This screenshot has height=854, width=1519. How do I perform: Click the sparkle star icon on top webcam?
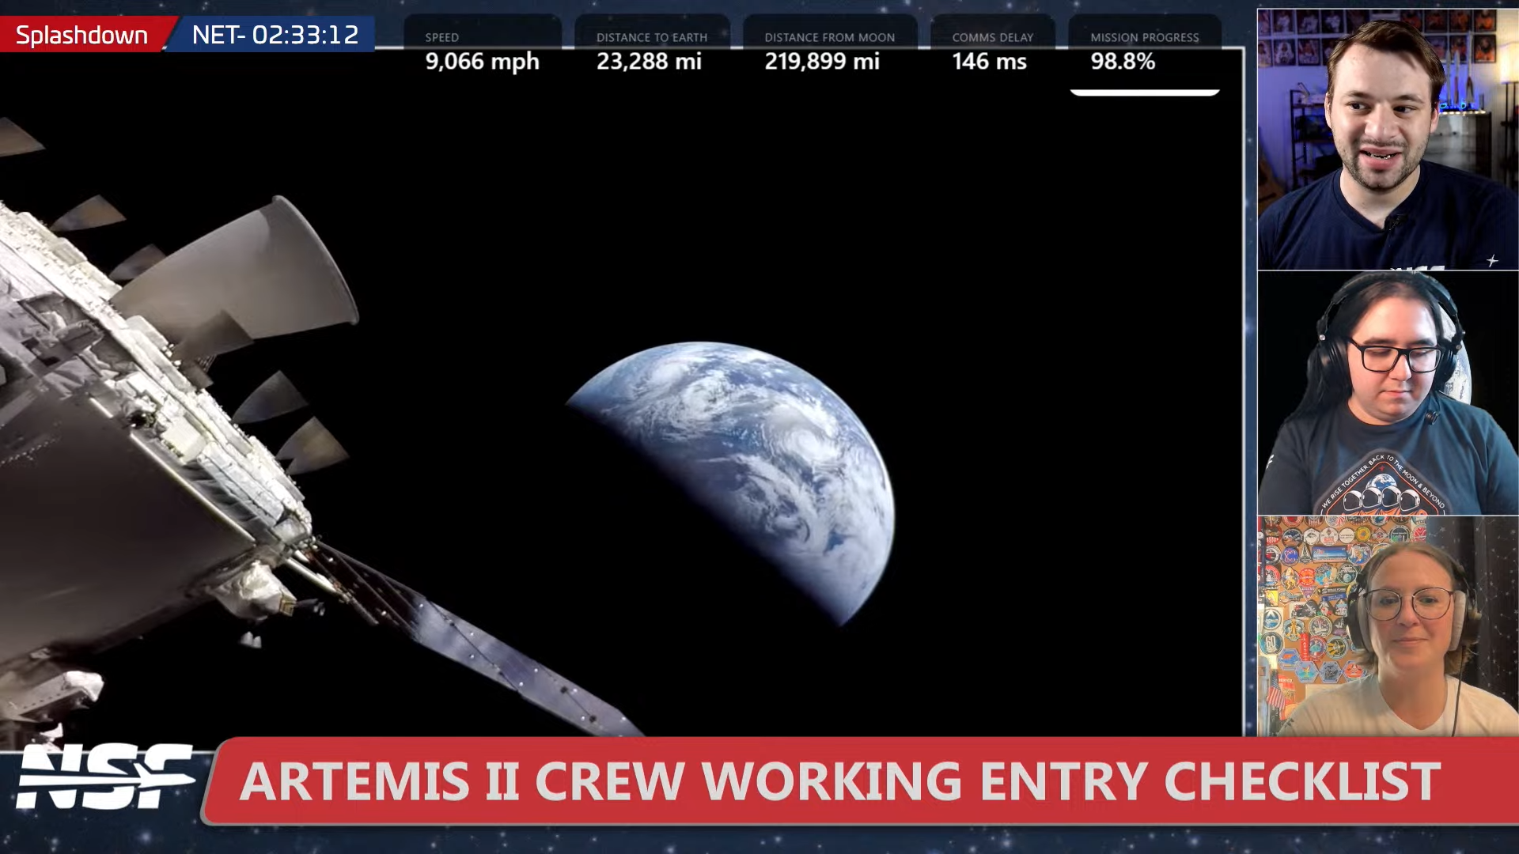[1492, 260]
